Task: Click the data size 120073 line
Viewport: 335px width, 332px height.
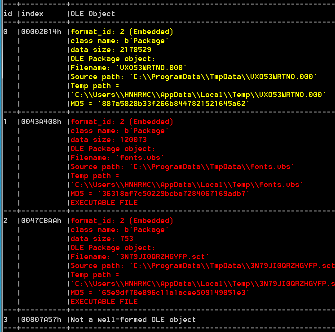Action: (108, 139)
